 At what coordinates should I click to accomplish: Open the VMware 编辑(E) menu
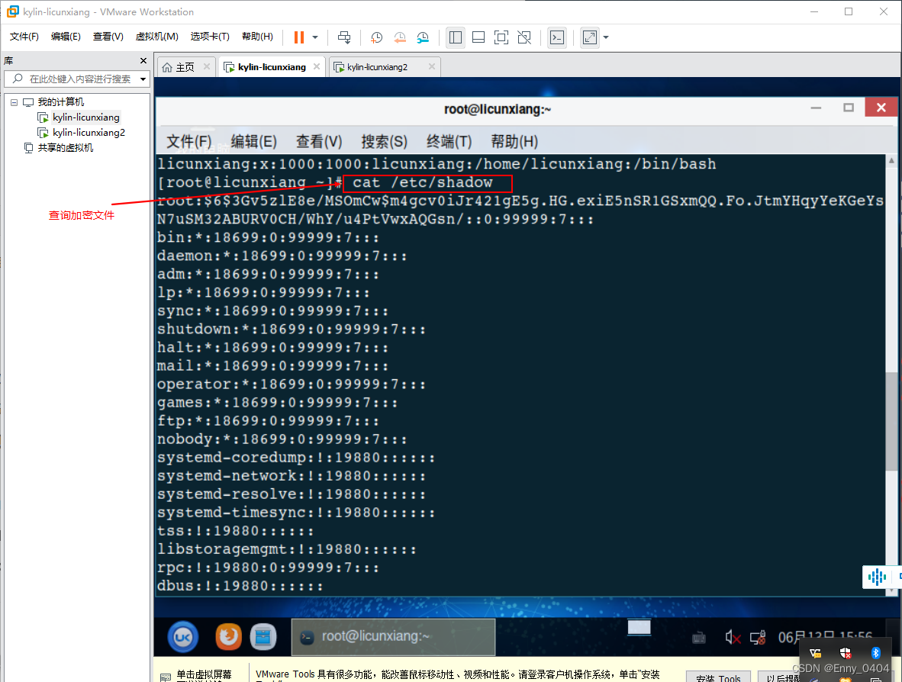click(x=66, y=37)
